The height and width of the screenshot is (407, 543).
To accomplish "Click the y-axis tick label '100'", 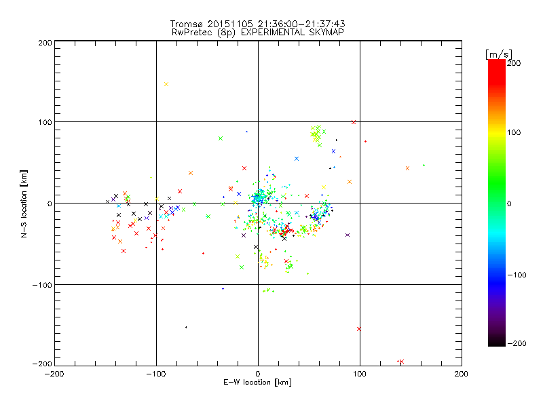I will point(45,122).
